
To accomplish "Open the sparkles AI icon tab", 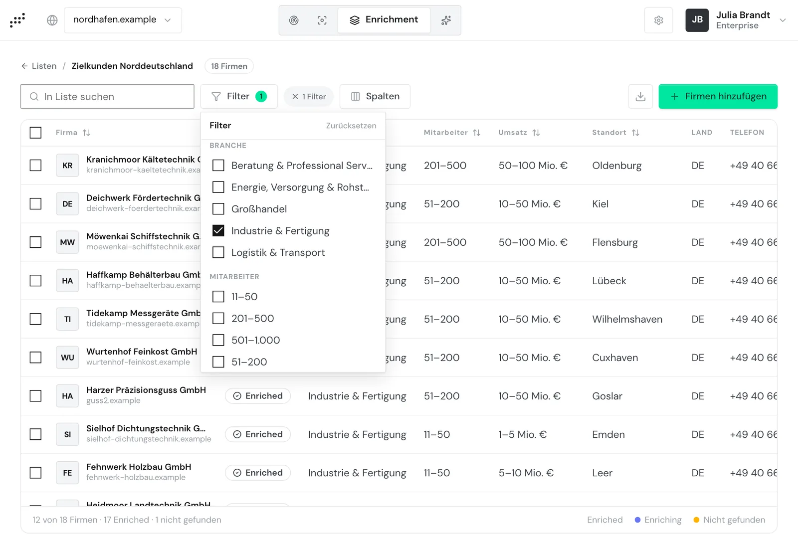I will [x=446, y=20].
